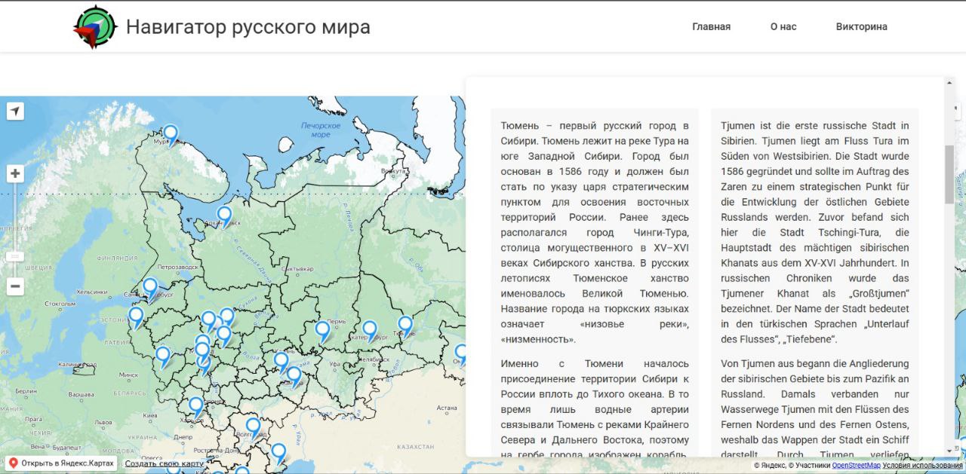Viewport: 966px width, 474px height.
Task: Open the Saint Petersburg map pin
Action: (150, 287)
